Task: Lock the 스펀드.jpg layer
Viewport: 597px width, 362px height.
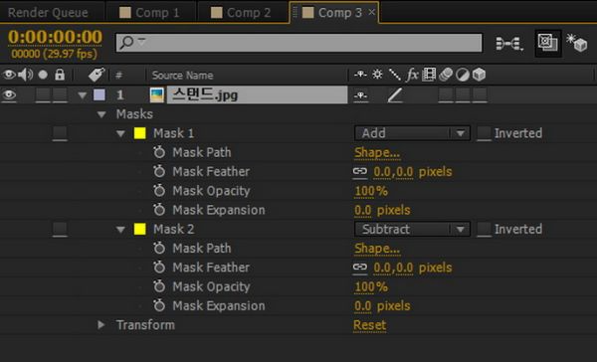Action: pos(60,94)
